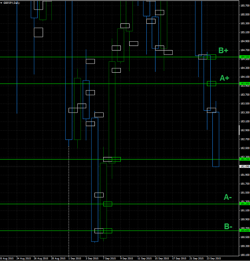Click the 182.700 price axis label
Viewport: 250px width, 261px height.
[245, 139]
